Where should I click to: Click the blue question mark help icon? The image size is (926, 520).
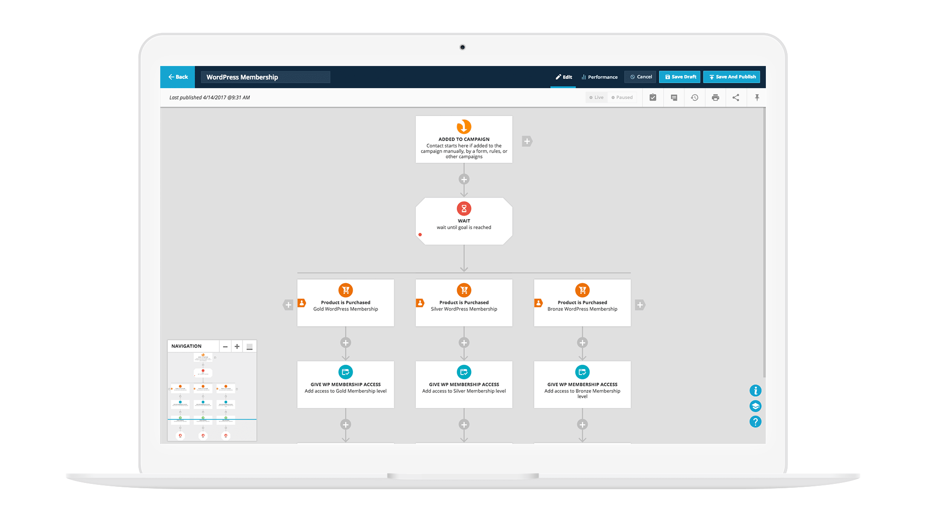pos(755,422)
